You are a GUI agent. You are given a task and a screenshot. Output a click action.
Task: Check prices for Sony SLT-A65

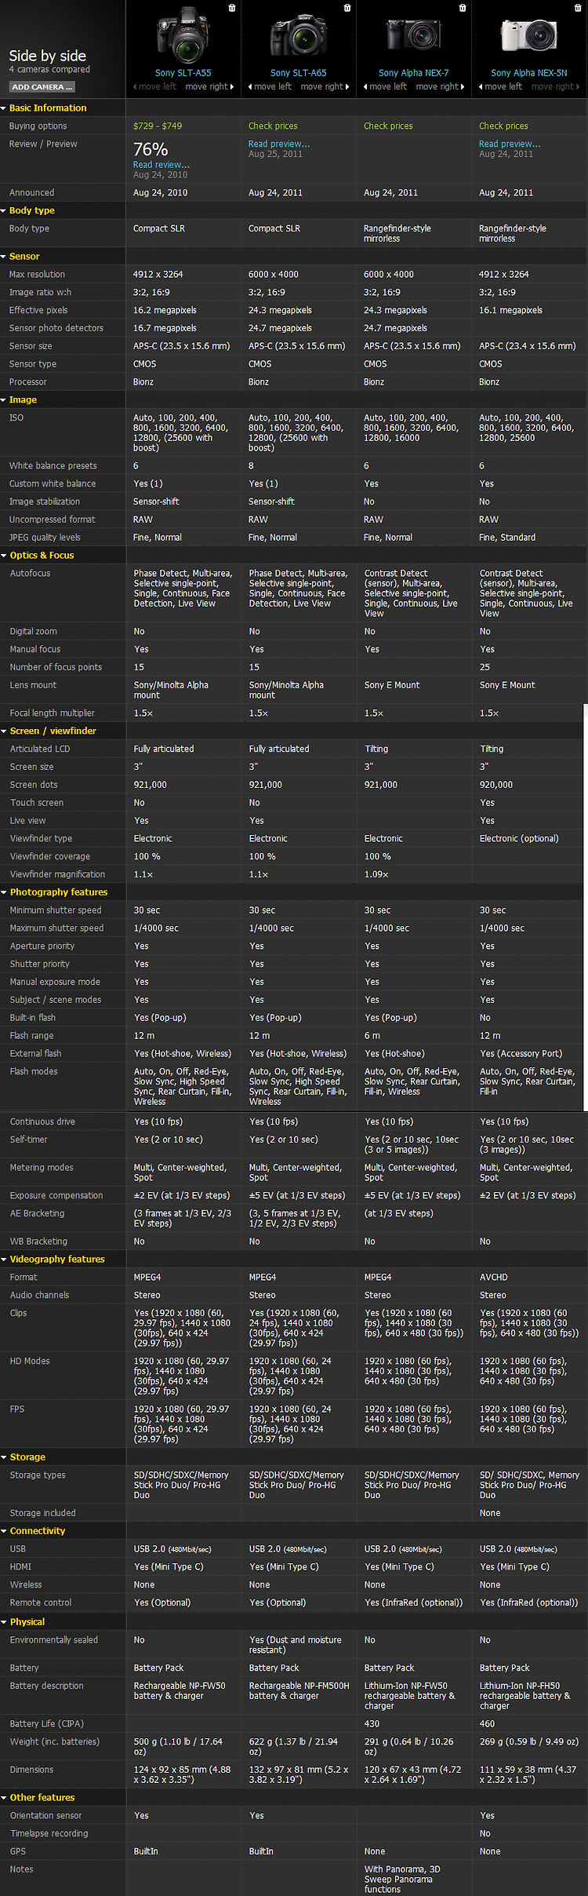273,126
